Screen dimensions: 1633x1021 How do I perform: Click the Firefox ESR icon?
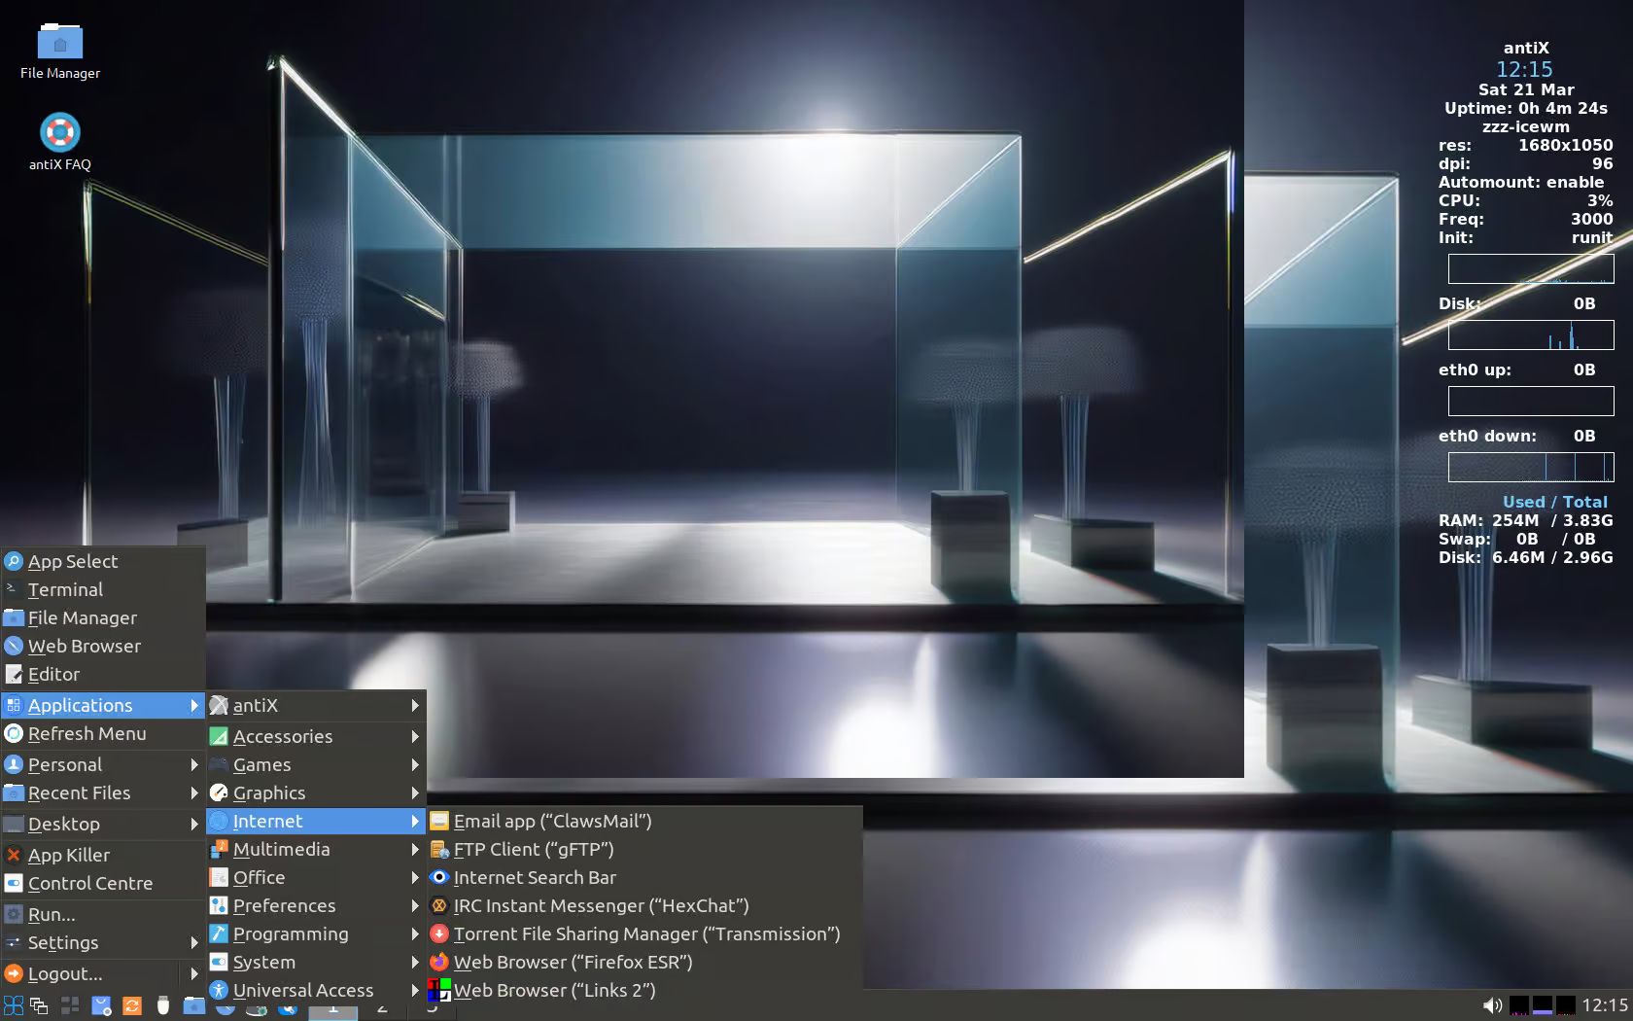(439, 962)
